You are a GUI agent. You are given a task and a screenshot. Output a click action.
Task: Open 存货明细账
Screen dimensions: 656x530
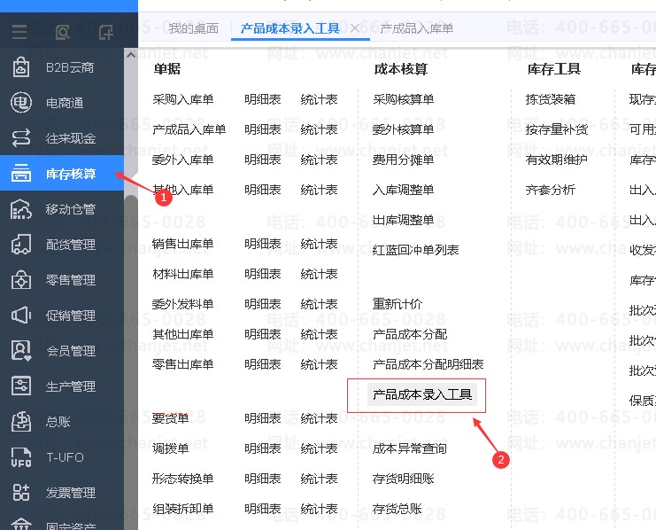point(404,479)
